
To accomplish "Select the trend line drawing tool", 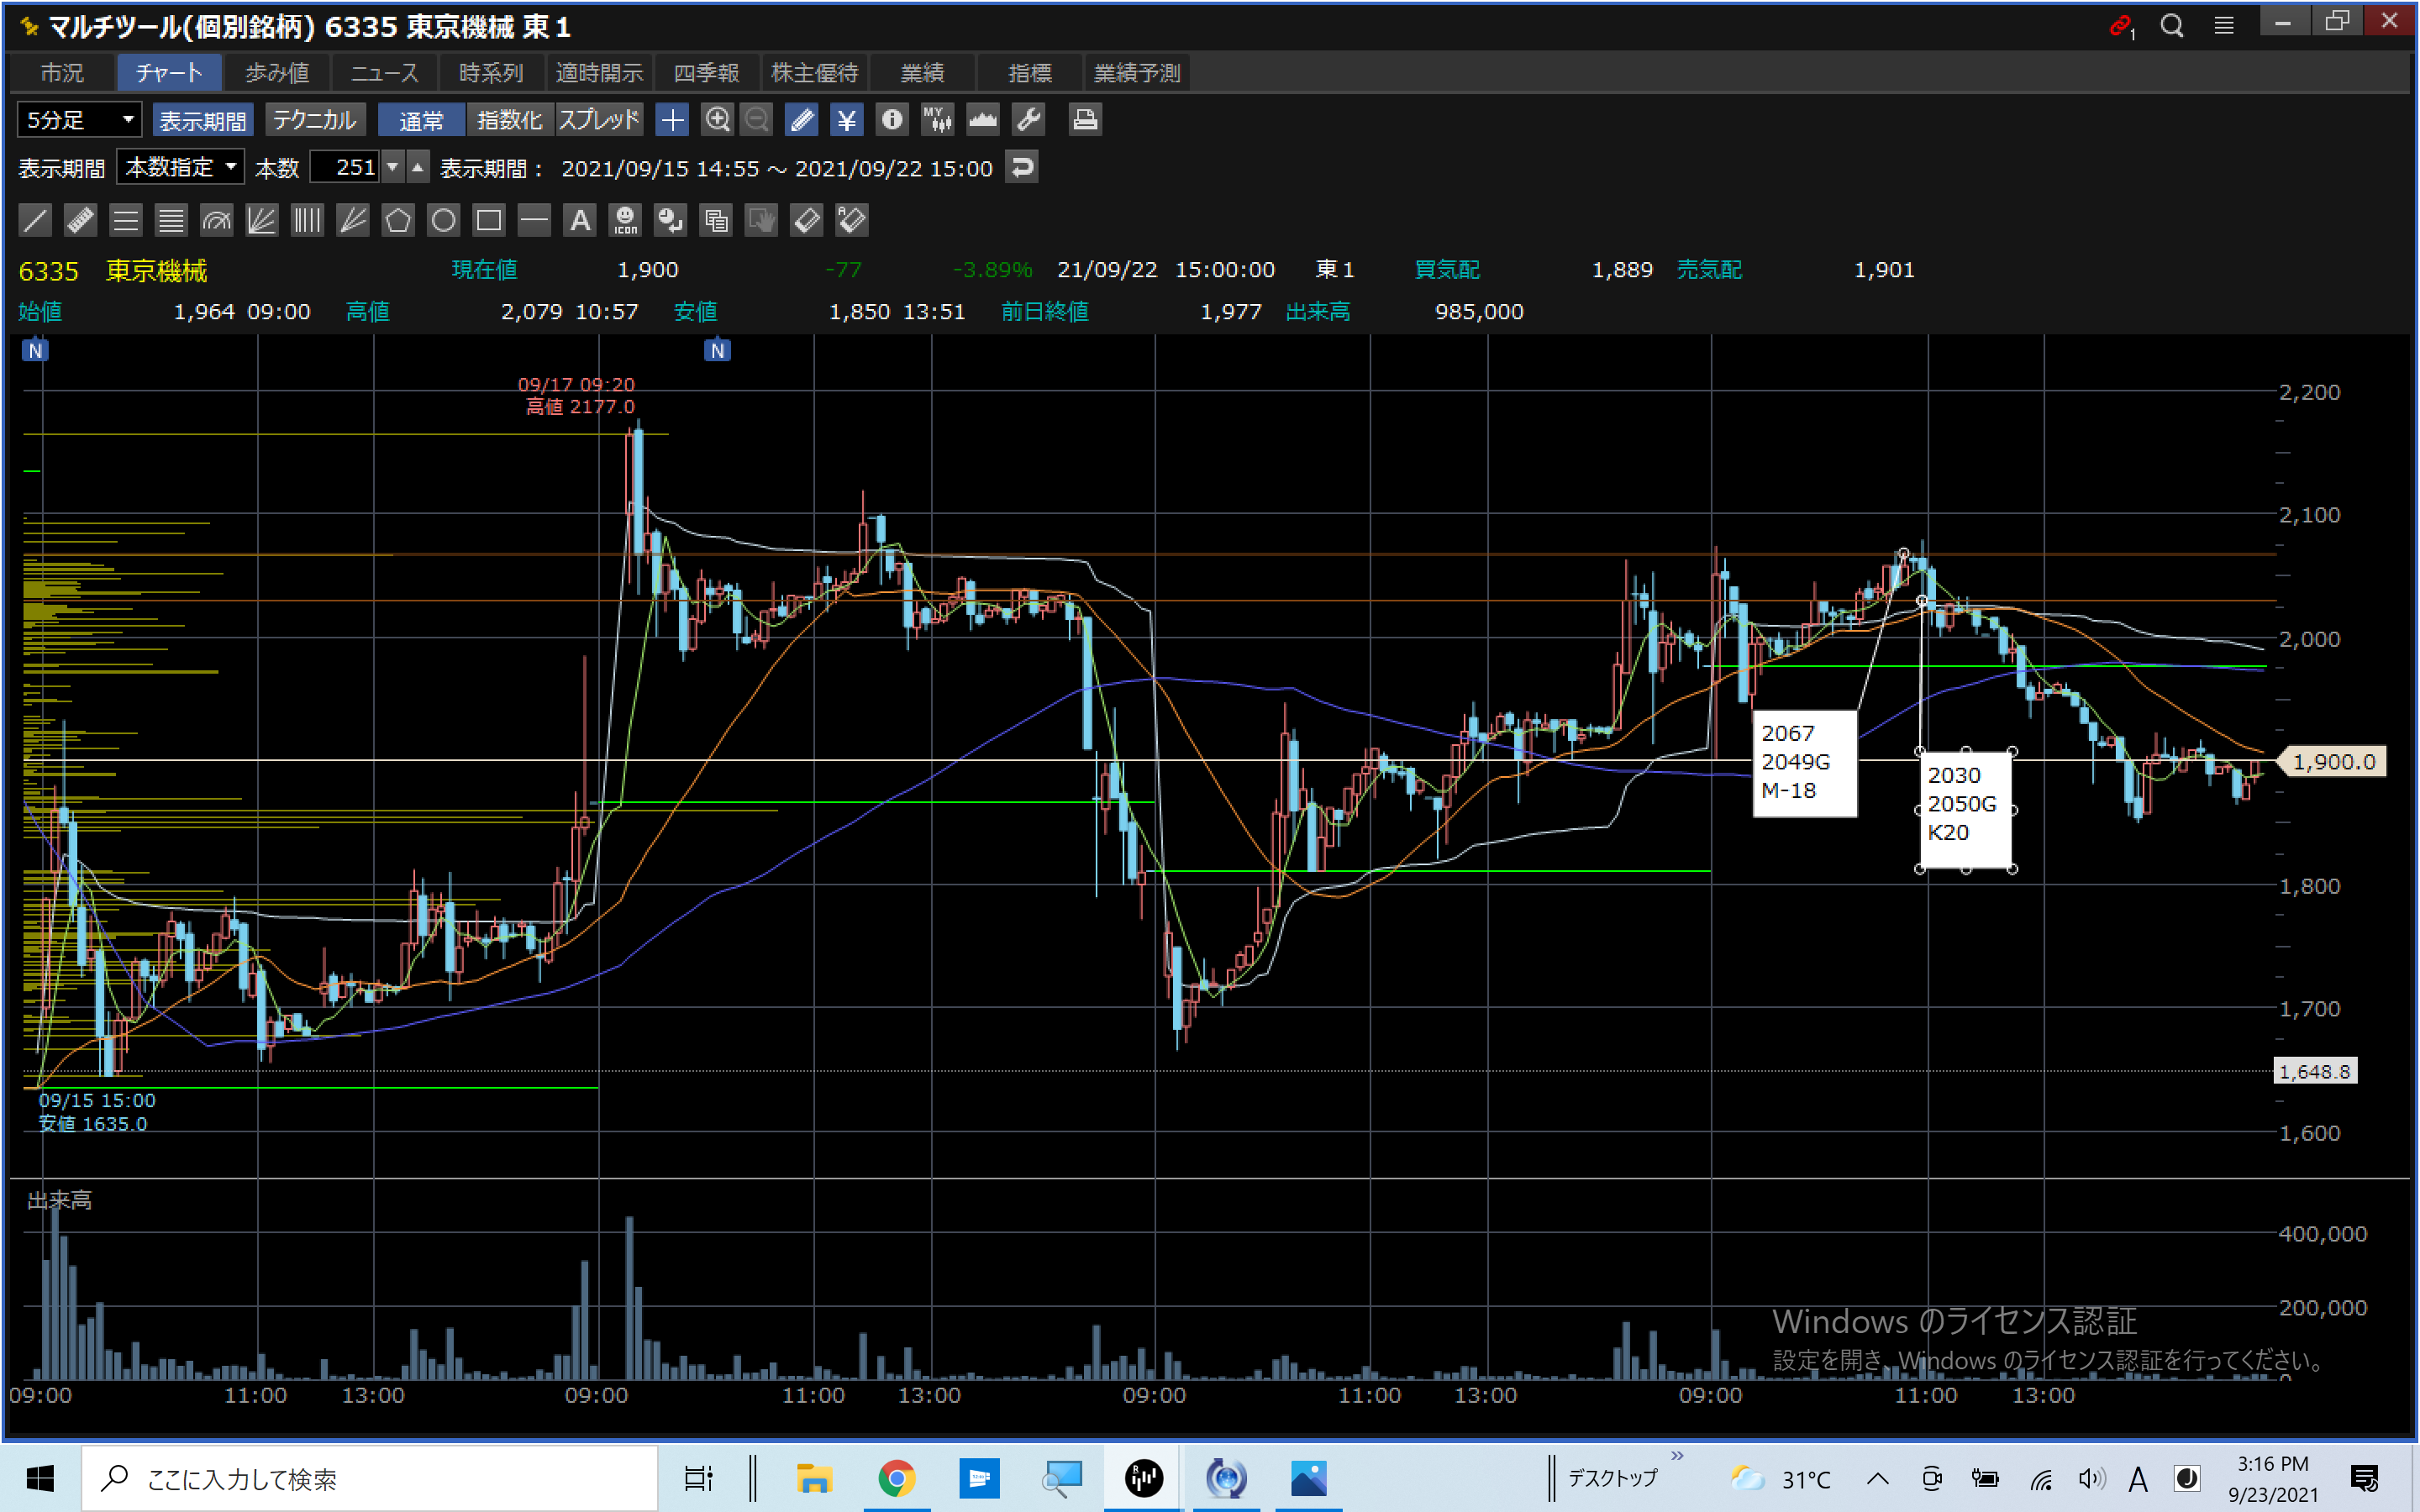I will coord(35,220).
